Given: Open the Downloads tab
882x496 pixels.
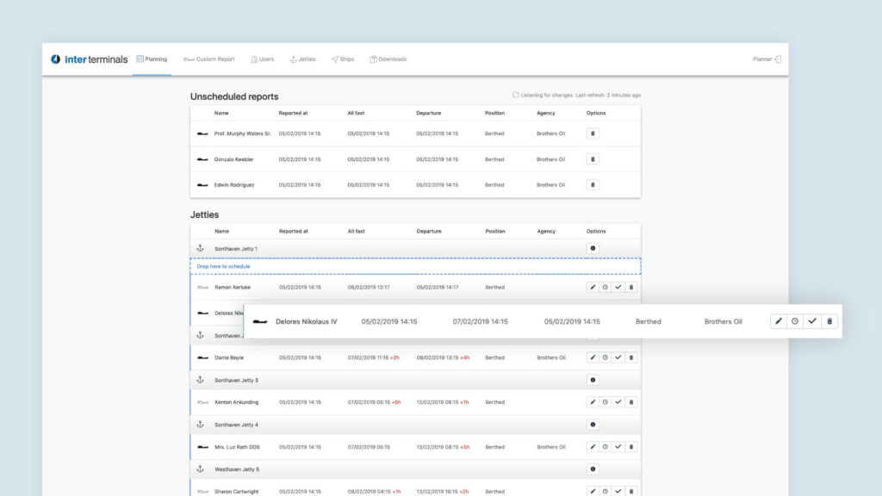Looking at the screenshot, I should (388, 59).
